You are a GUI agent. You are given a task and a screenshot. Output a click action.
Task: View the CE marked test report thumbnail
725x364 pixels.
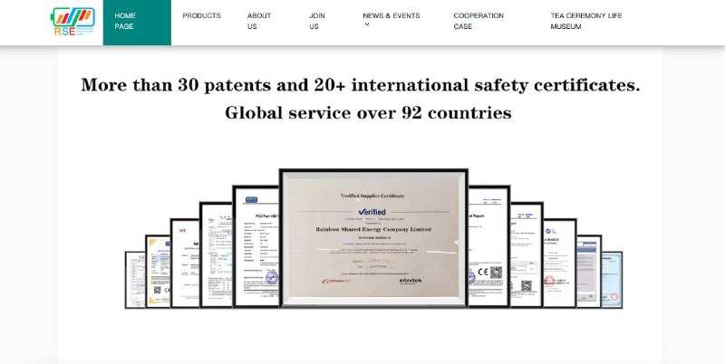point(488,246)
